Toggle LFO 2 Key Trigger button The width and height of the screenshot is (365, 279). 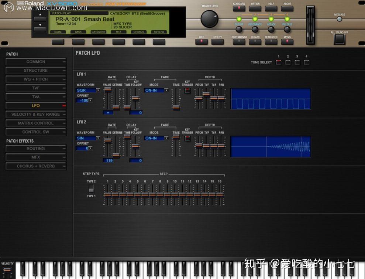coord(187,139)
